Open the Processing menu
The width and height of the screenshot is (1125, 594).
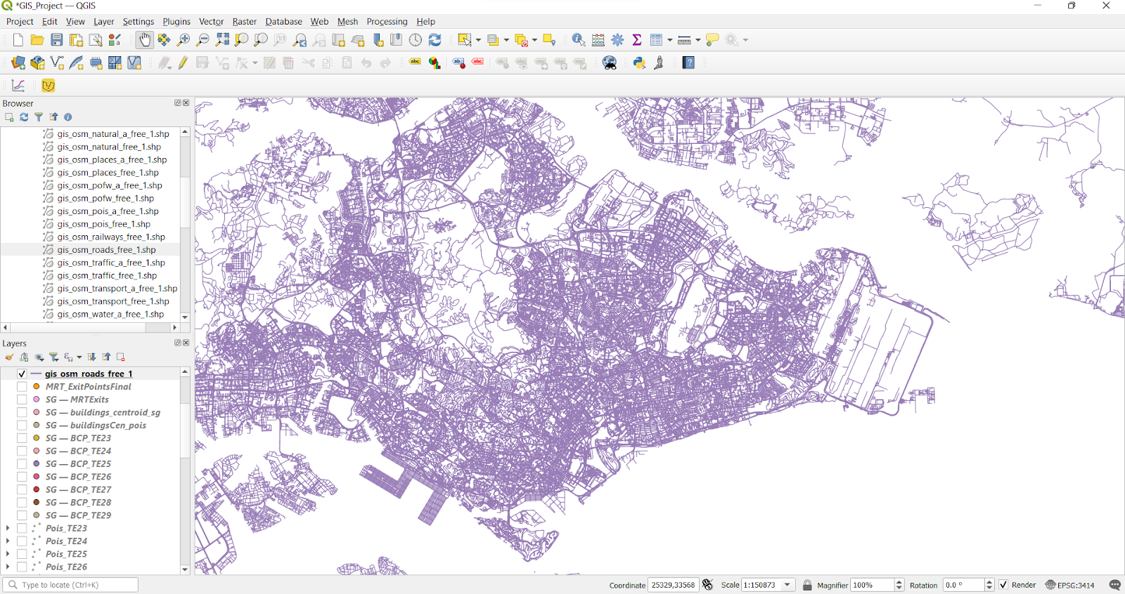[x=387, y=22]
